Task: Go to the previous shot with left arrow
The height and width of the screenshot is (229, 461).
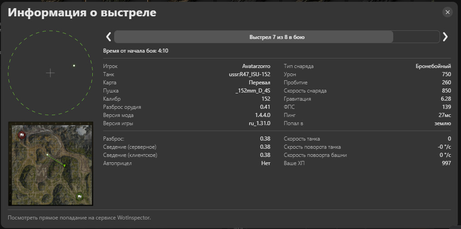Action: [x=108, y=37]
